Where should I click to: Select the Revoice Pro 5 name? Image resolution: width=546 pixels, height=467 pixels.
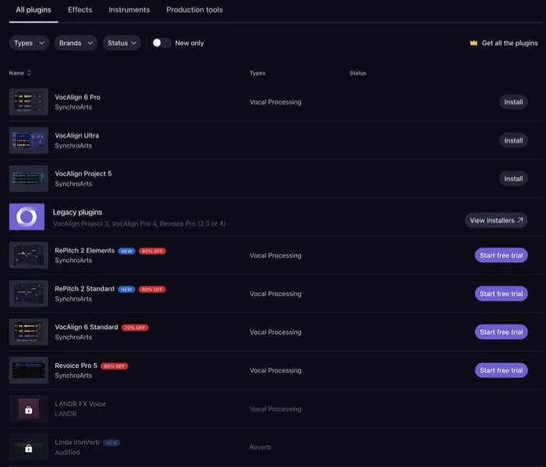coord(76,365)
